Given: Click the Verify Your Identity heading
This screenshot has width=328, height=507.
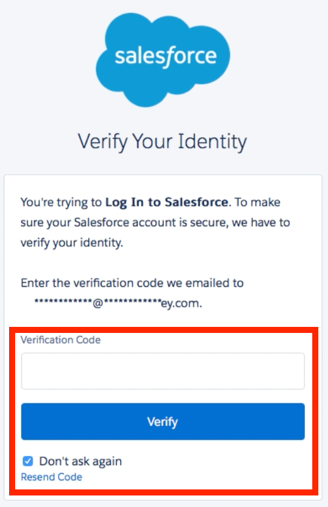Looking at the screenshot, I should pyautogui.click(x=163, y=142).
